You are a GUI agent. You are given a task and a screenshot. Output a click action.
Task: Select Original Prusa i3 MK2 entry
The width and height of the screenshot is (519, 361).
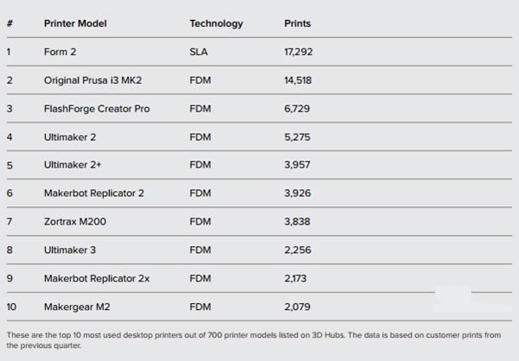93,80
